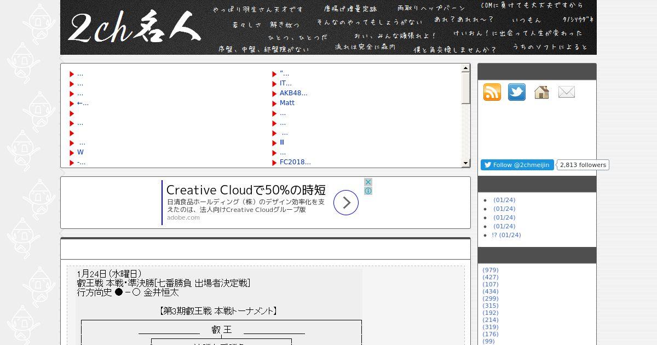This screenshot has width=657, height=345.
Task: Open the (99) category link
Action: click(x=488, y=341)
